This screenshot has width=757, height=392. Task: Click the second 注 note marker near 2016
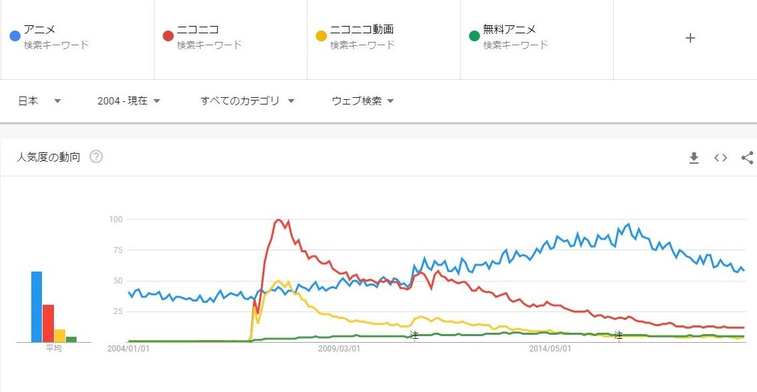618,335
